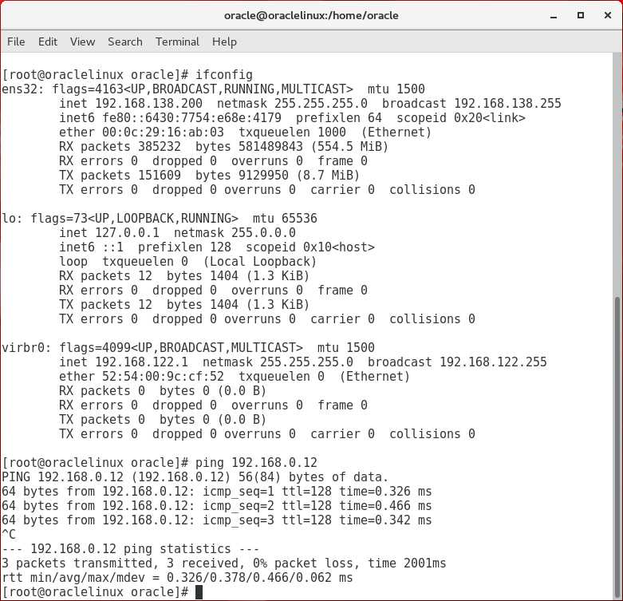Click the virbr0 interface name
The image size is (623, 601).
pyautogui.click(x=23, y=348)
